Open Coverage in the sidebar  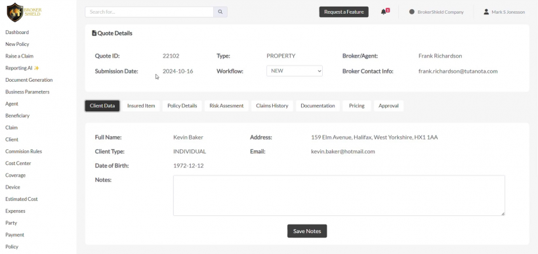(16, 175)
